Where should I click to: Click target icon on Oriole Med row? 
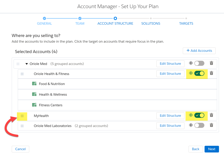click(191, 63)
